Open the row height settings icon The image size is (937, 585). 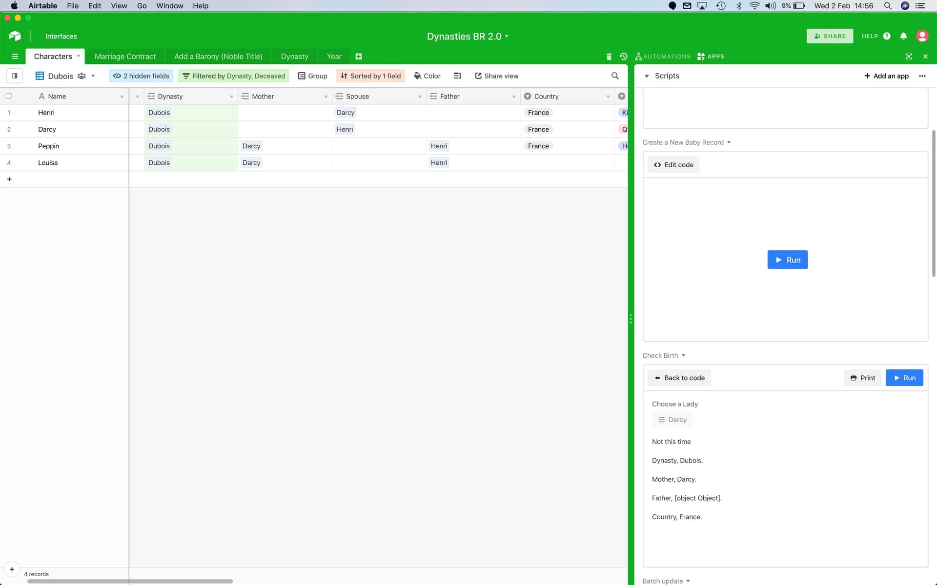pos(457,76)
